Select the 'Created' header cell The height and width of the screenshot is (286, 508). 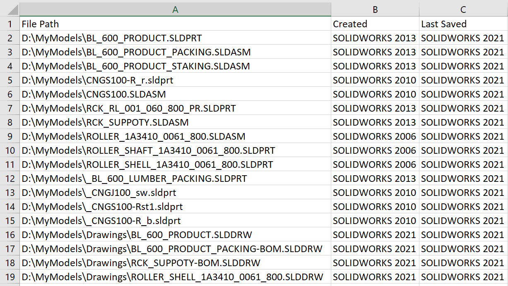[375, 24]
